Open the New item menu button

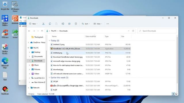point(33,24)
